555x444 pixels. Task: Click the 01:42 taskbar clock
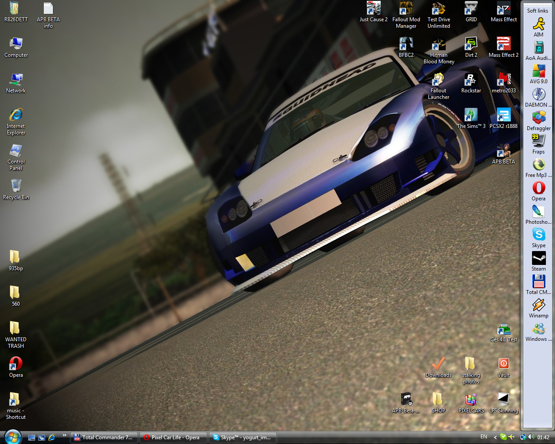tap(543, 437)
